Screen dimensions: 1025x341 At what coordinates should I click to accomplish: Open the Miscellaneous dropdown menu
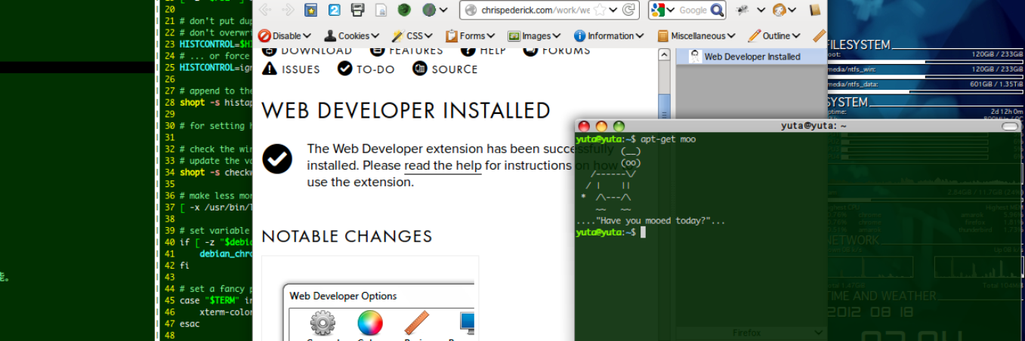(x=696, y=35)
